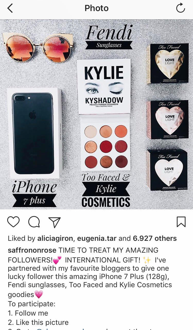This screenshot has height=330, width=193.
Task: Tap the top-left beige eyeshadow pan
Action: [x=91, y=131]
